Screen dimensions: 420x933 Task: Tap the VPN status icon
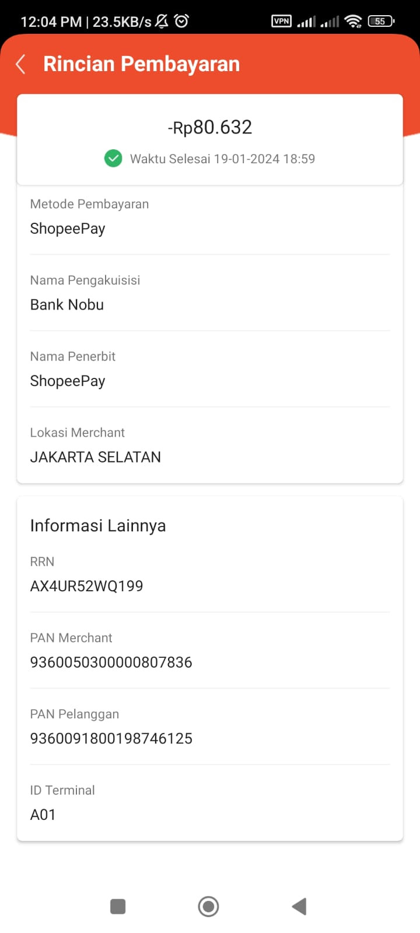(281, 21)
